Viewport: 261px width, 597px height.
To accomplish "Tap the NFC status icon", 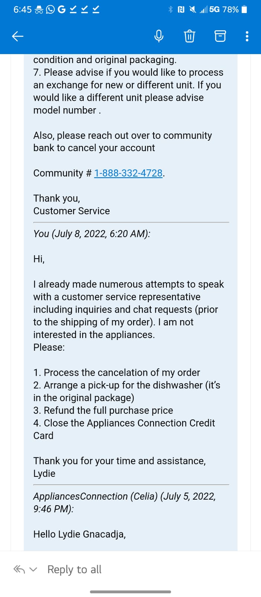I will pyautogui.click(x=181, y=9).
